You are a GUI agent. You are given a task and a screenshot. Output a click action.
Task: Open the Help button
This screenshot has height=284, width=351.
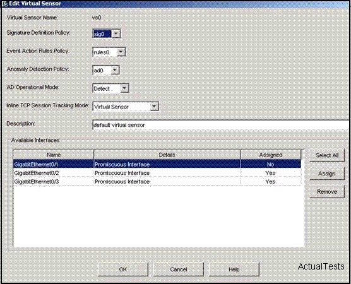[234, 269]
